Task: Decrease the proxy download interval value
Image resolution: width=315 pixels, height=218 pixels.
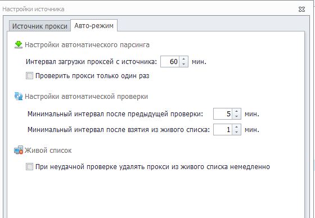Action: pos(183,64)
